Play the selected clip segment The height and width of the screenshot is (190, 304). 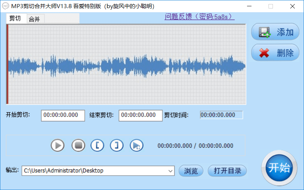tap(136, 145)
